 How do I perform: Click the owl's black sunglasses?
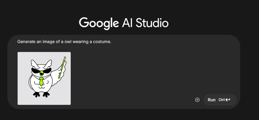(41, 70)
